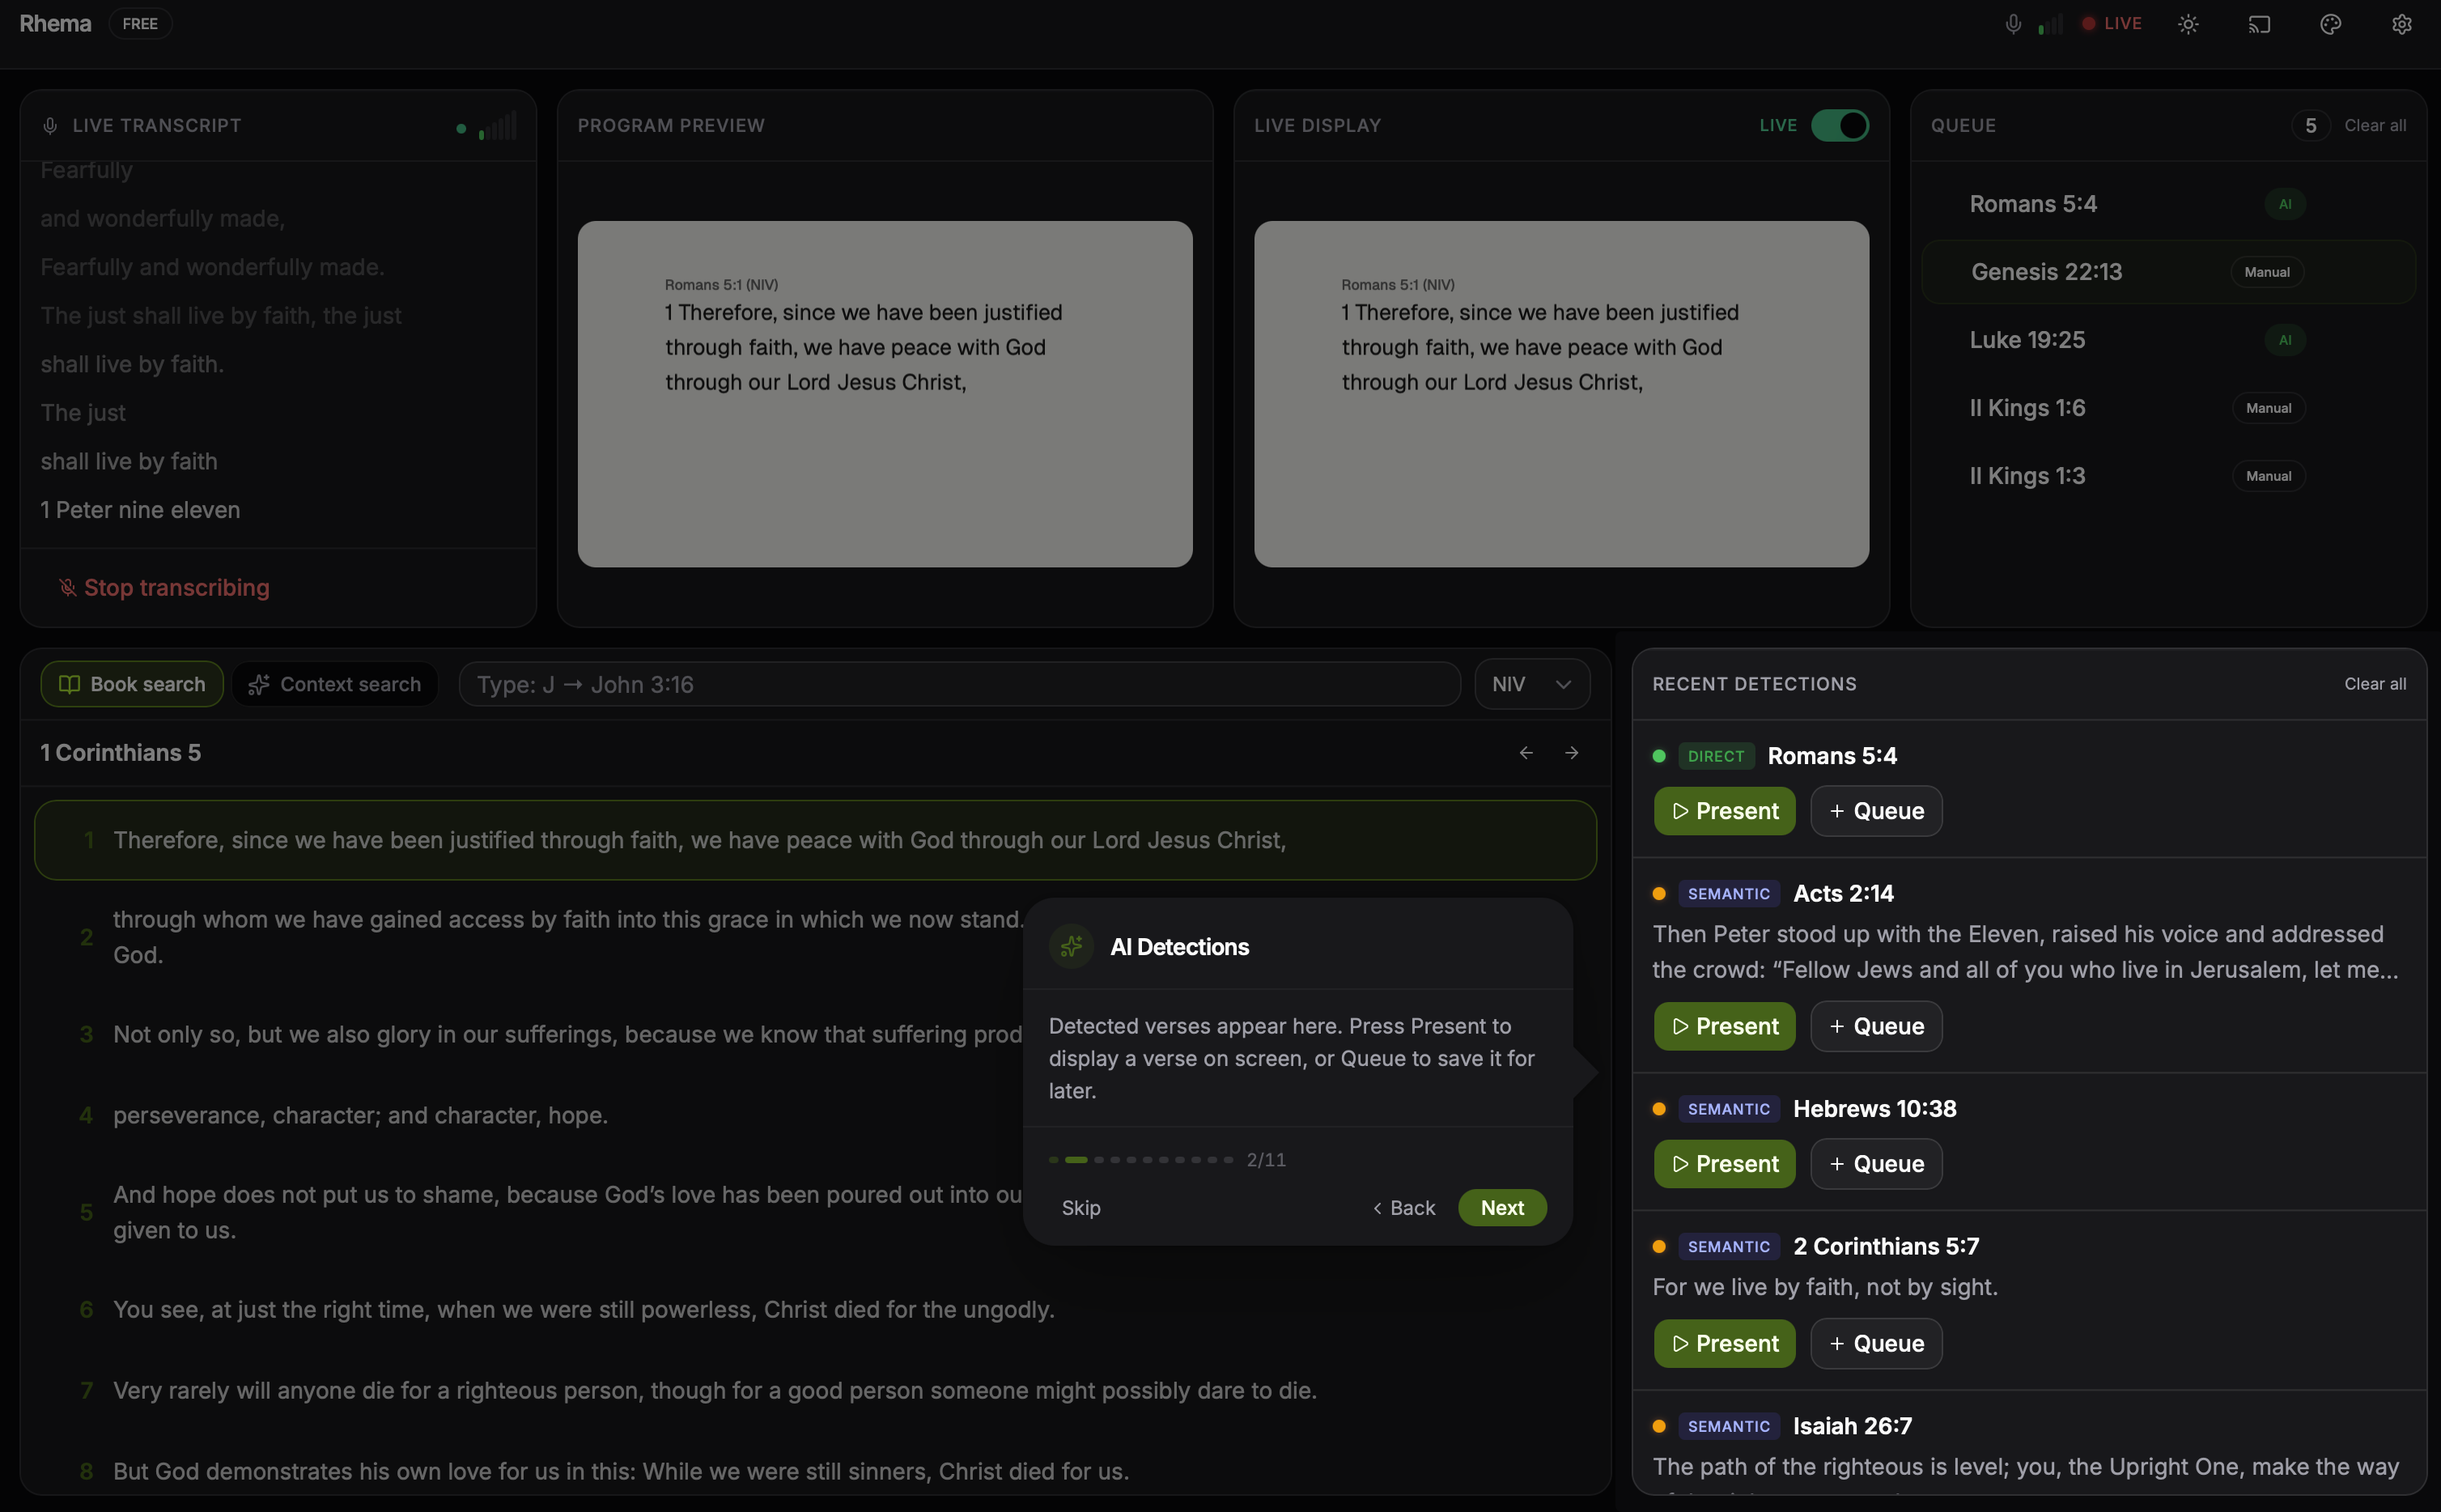
Task: Select II Kings 1:3 in the queue
Action: point(2168,476)
